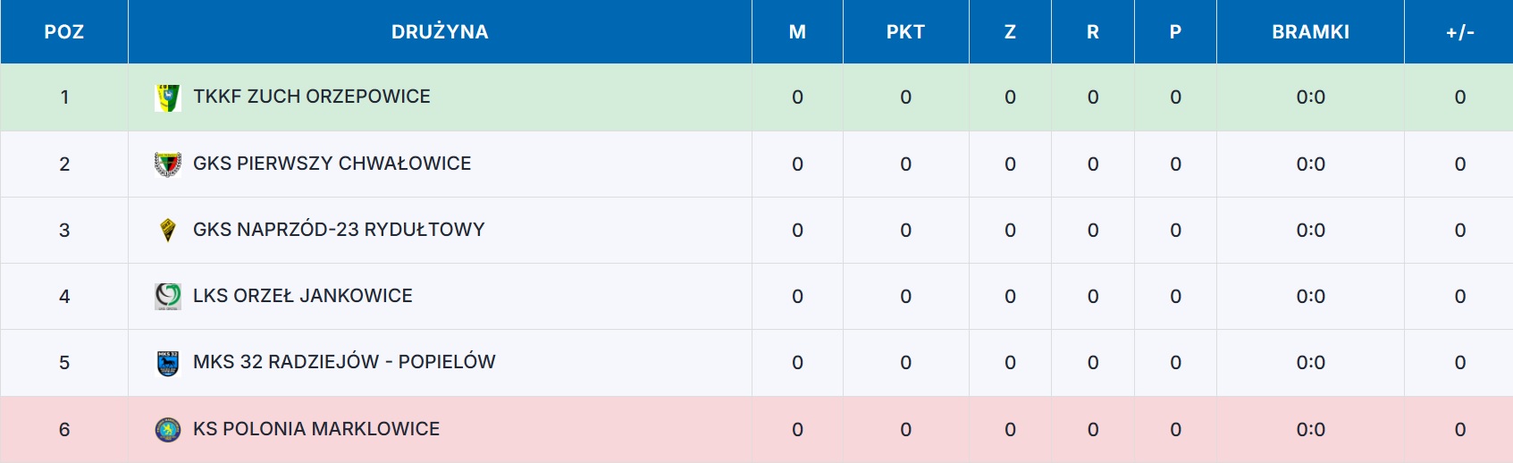Click the LKS Orzeł Jankowice club logo

pyautogui.click(x=167, y=296)
